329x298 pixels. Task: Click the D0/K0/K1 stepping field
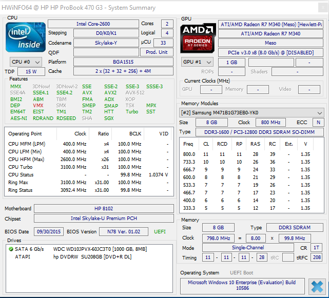tap(106, 33)
